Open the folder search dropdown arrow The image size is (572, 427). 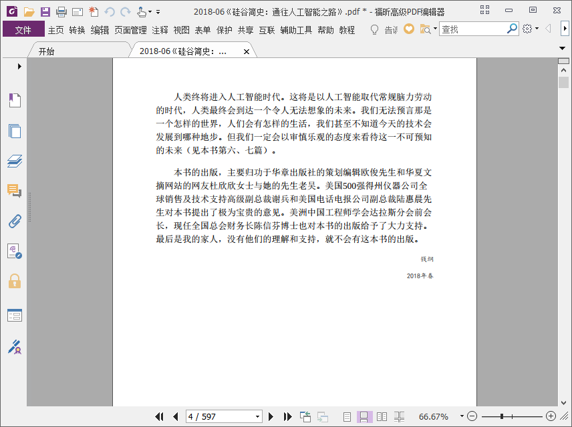[x=435, y=29]
